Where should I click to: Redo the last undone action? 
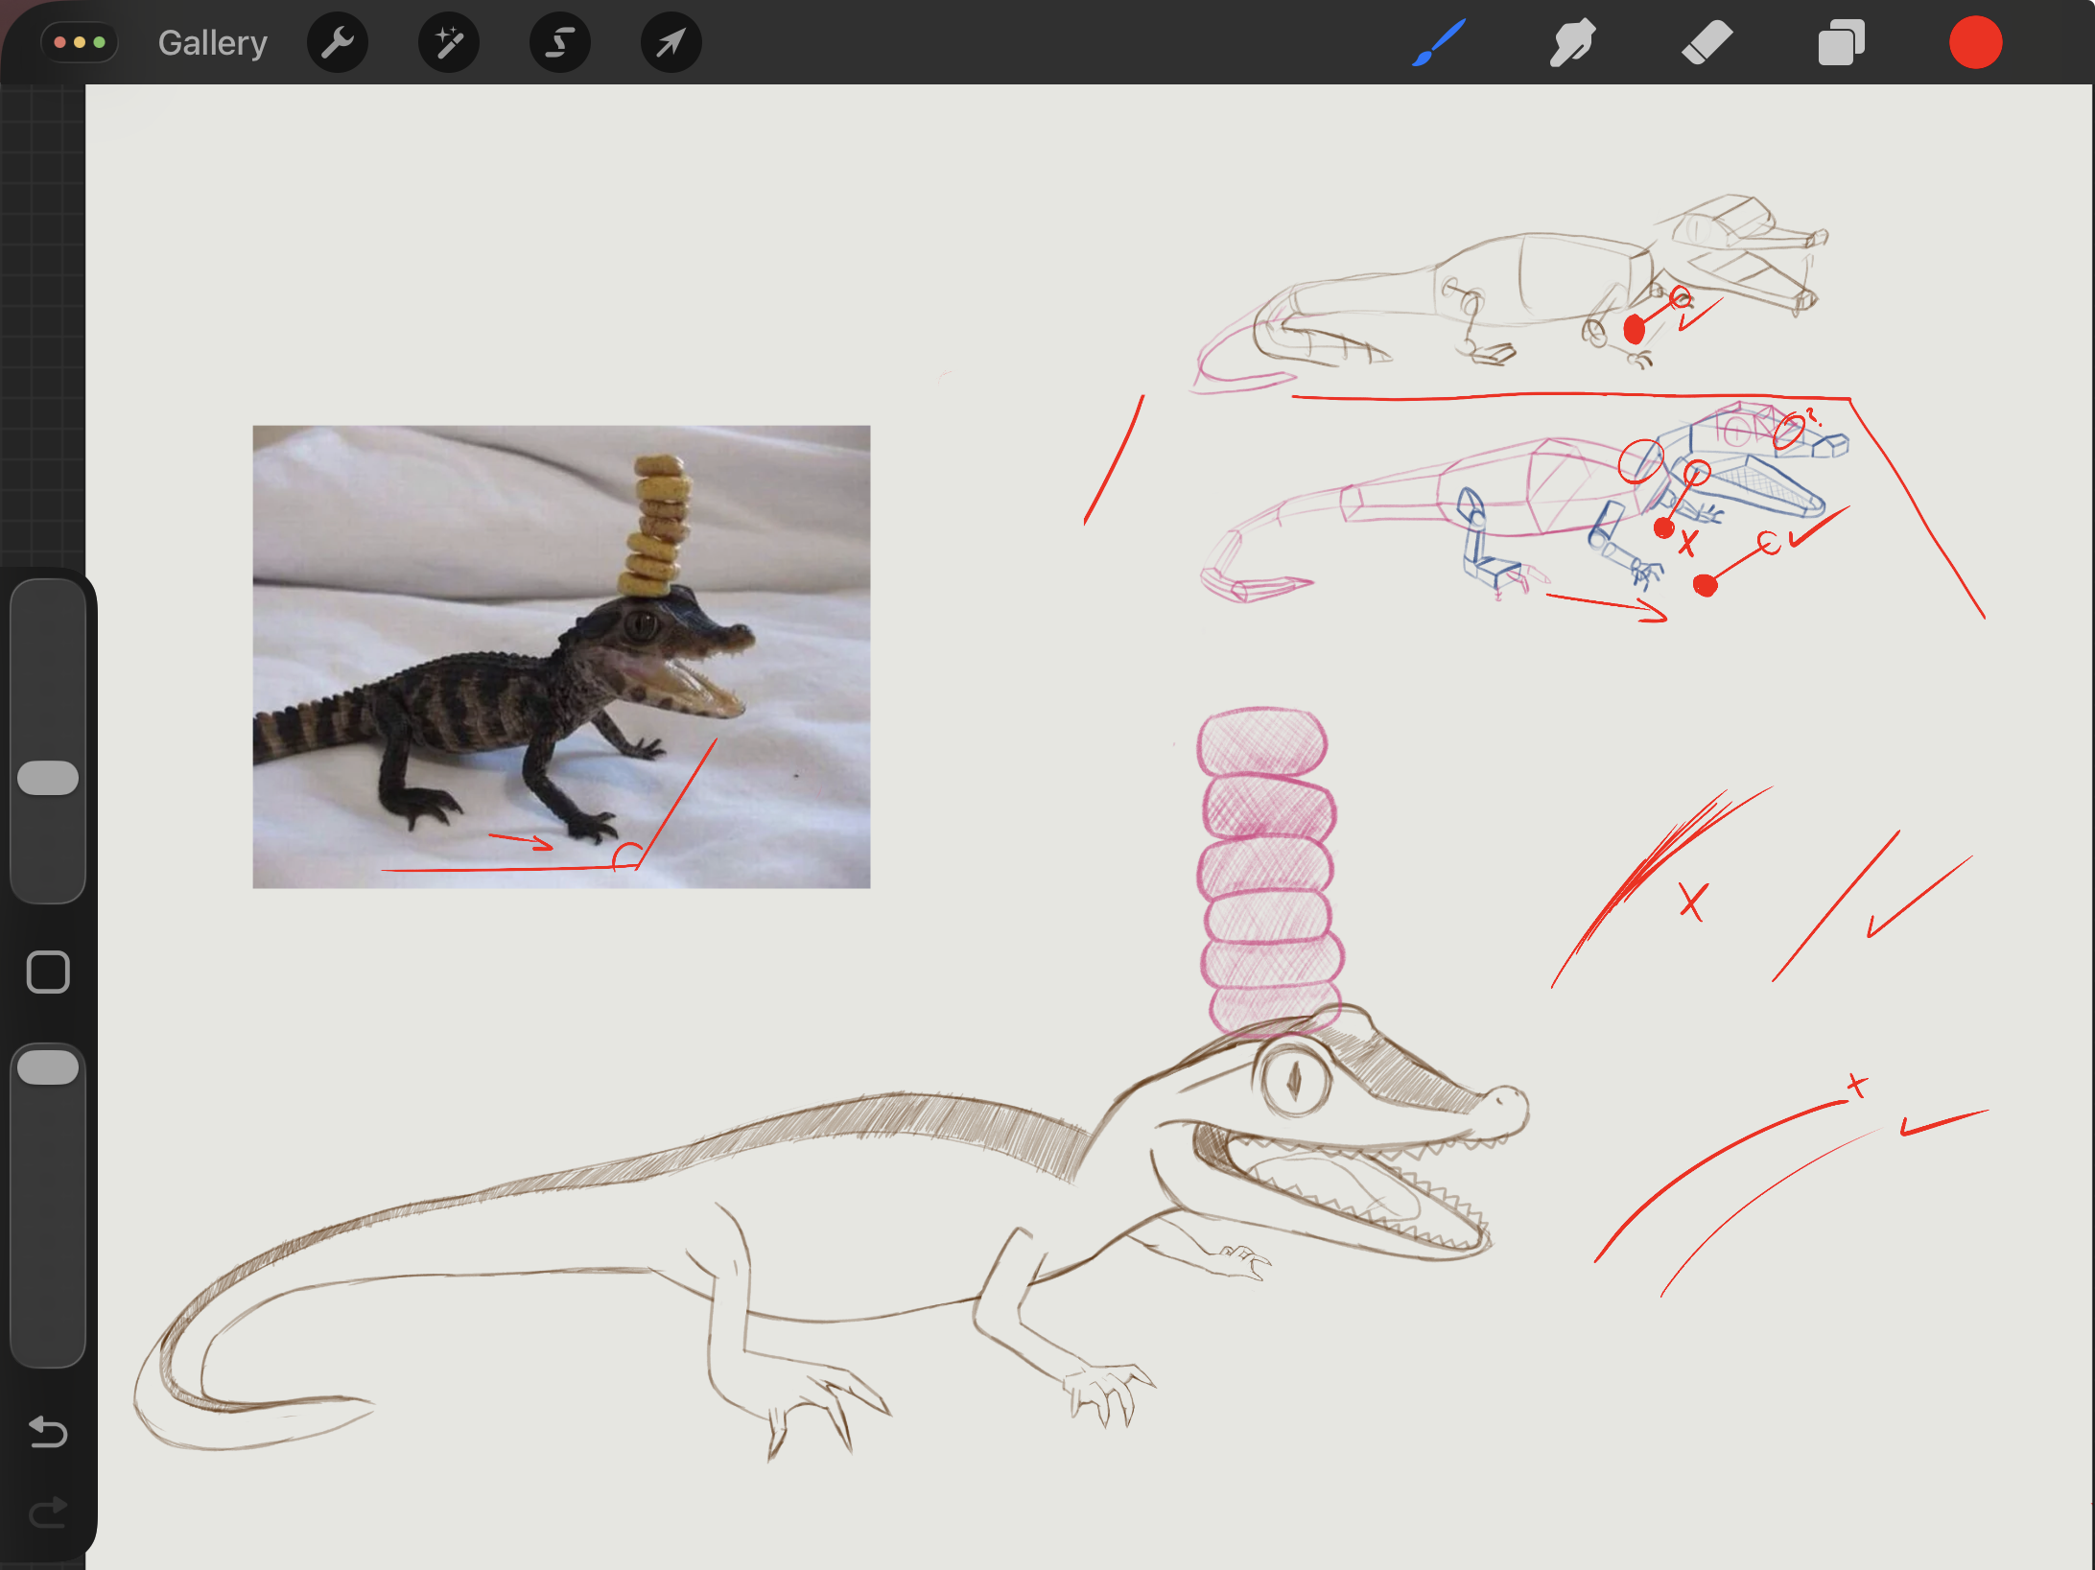48,1513
